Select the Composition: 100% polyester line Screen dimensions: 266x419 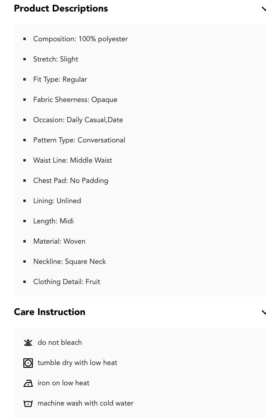coord(80,39)
